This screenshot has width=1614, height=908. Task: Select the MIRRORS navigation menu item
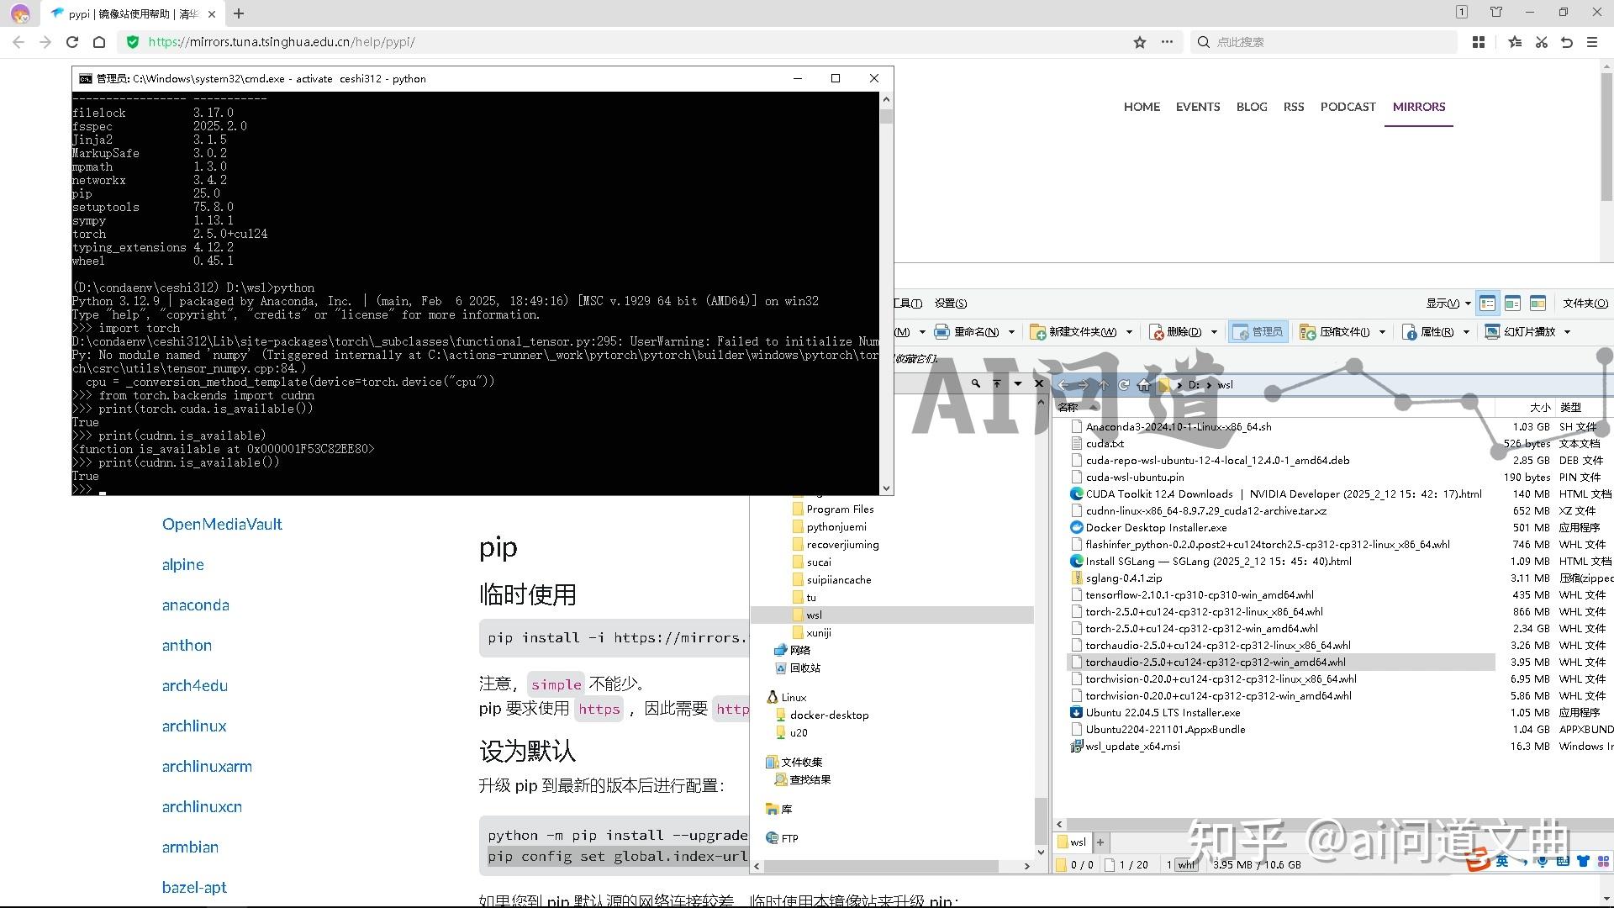[x=1418, y=107]
